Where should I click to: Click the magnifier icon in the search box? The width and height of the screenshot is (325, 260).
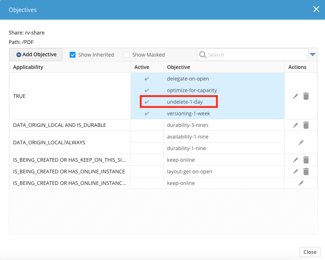[202, 55]
